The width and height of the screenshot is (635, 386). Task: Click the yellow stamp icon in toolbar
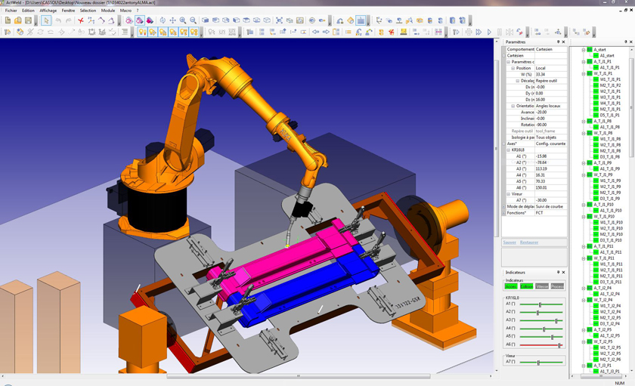coord(404,32)
